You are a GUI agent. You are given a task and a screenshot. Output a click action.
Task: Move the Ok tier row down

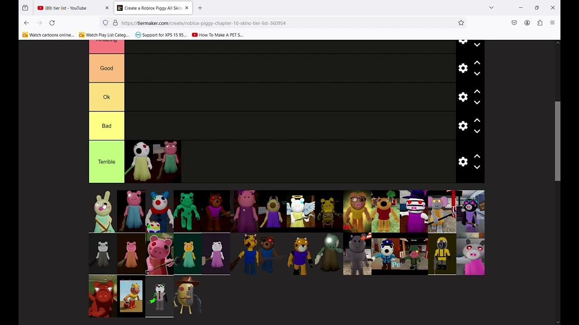point(477,102)
